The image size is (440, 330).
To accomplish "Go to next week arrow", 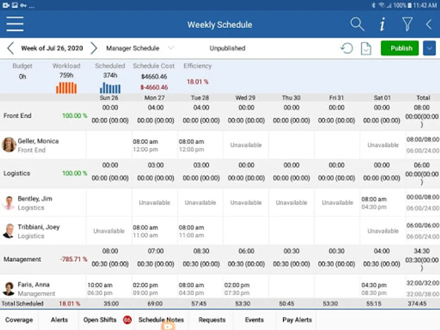I will [94, 48].
